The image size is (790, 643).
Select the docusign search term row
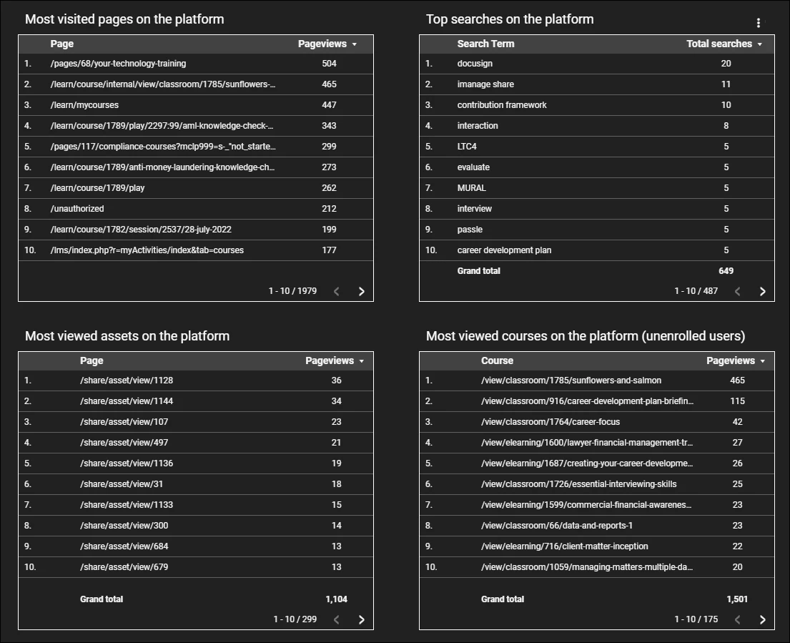[475, 64]
